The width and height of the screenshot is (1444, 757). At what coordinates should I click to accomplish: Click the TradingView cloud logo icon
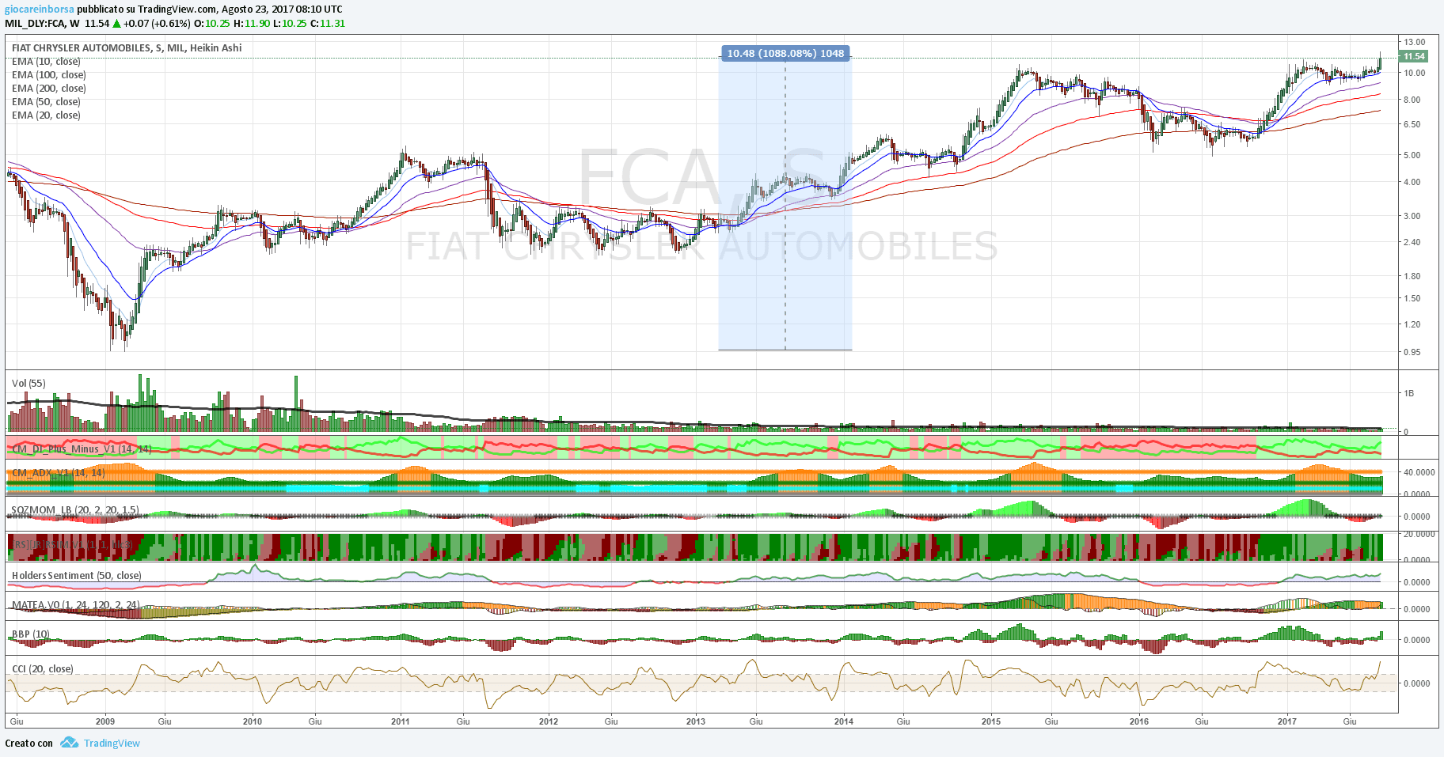click(x=70, y=743)
